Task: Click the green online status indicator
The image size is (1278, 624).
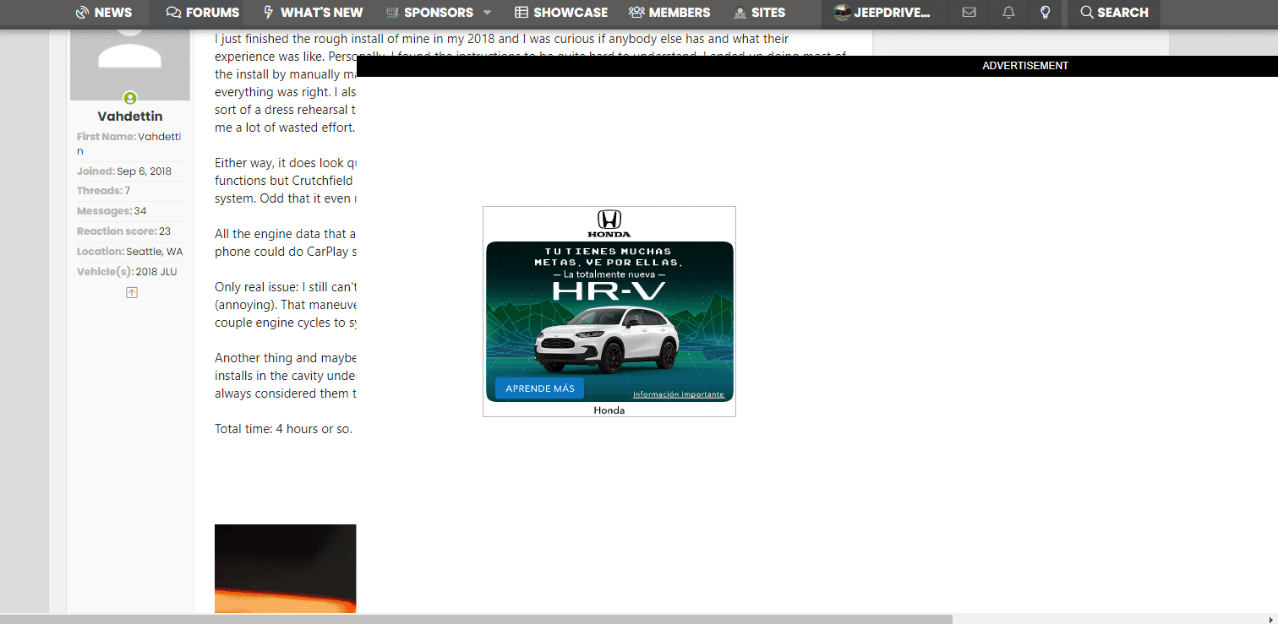Action: pyautogui.click(x=130, y=99)
